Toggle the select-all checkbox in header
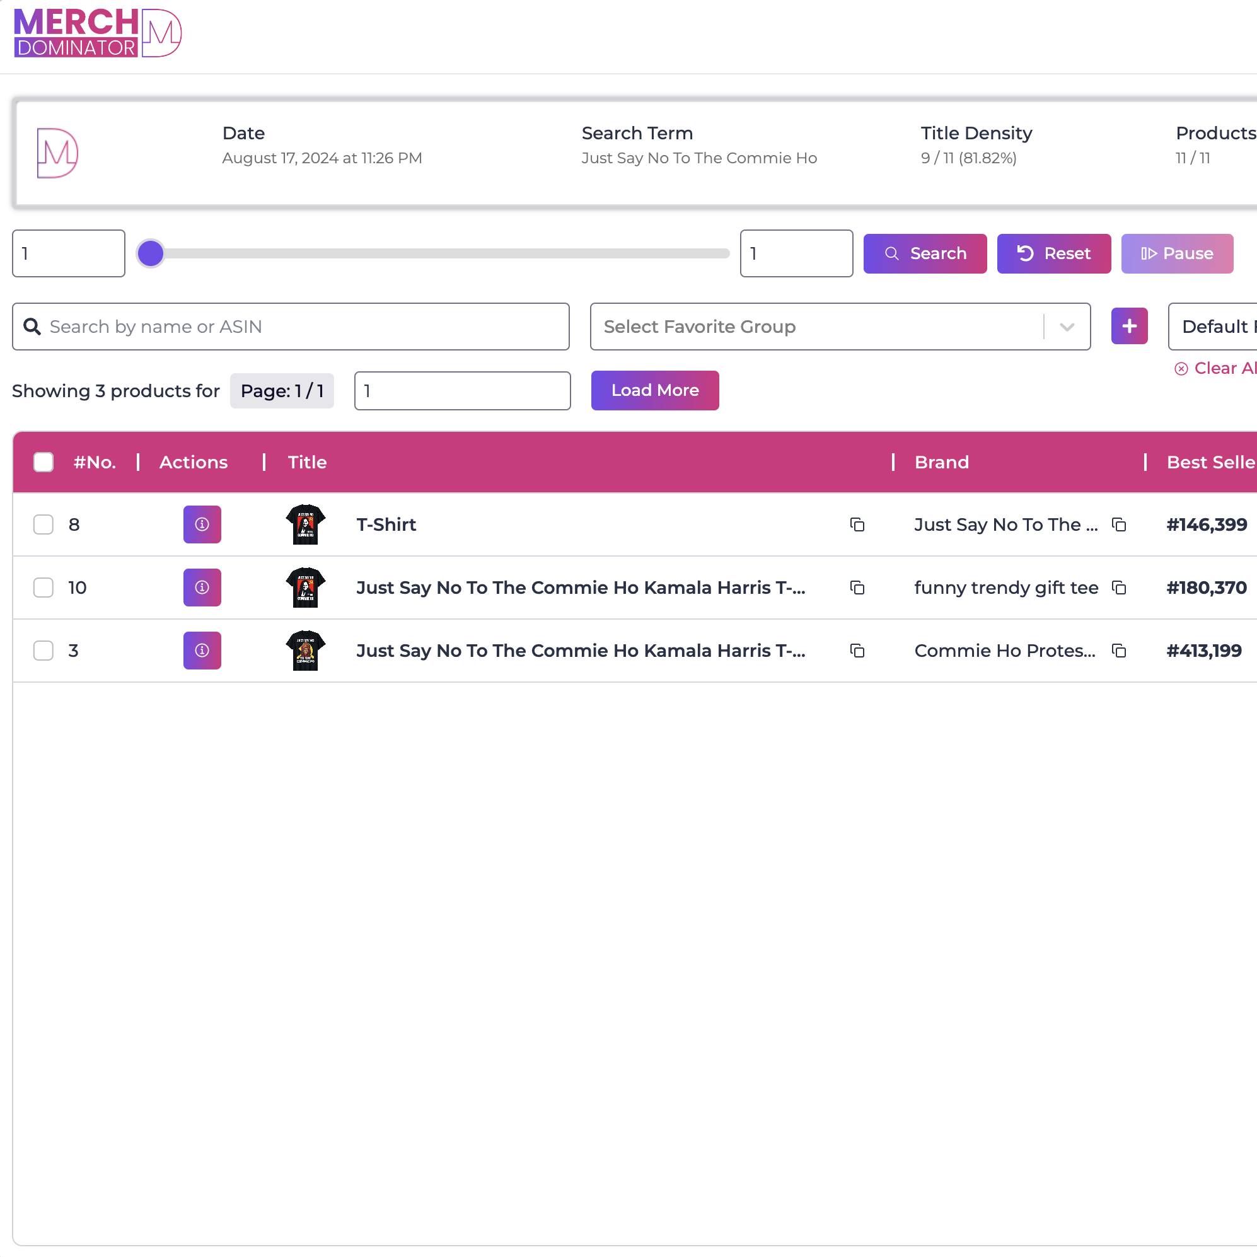This screenshot has height=1257, width=1257. click(43, 462)
